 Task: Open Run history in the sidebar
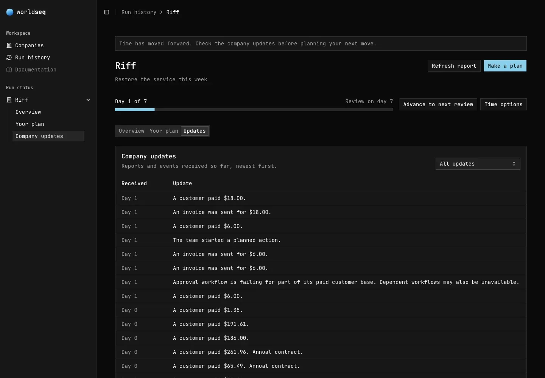tap(48, 57)
